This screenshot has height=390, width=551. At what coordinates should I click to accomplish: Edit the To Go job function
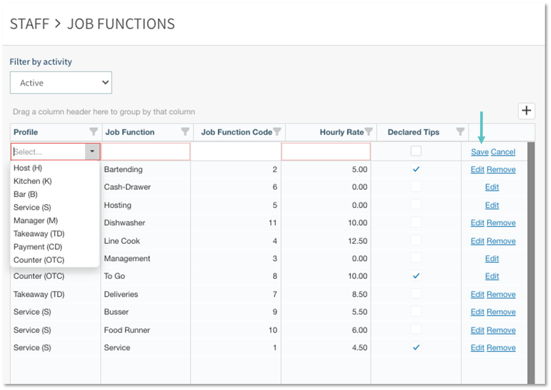tap(492, 276)
